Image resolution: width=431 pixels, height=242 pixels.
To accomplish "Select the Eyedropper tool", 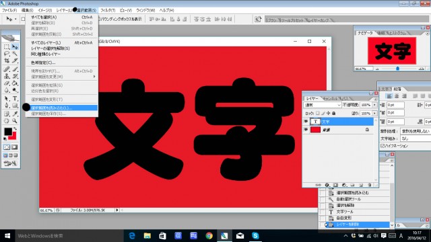I will 15,114.
